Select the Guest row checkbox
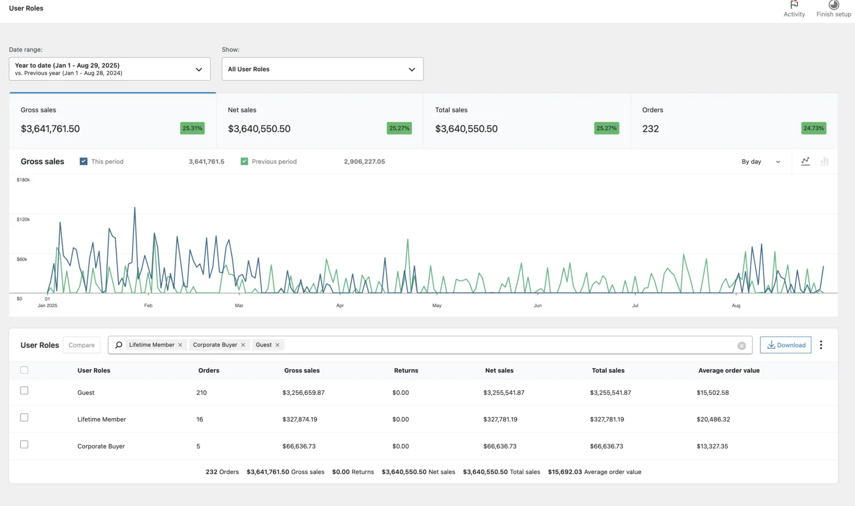 pyautogui.click(x=24, y=391)
